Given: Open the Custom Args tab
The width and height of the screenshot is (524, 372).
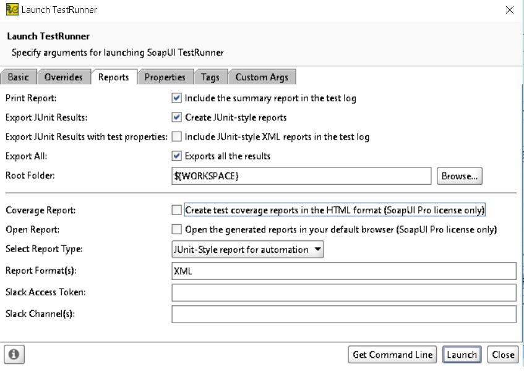Looking at the screenshot, I should coord(262,77).
